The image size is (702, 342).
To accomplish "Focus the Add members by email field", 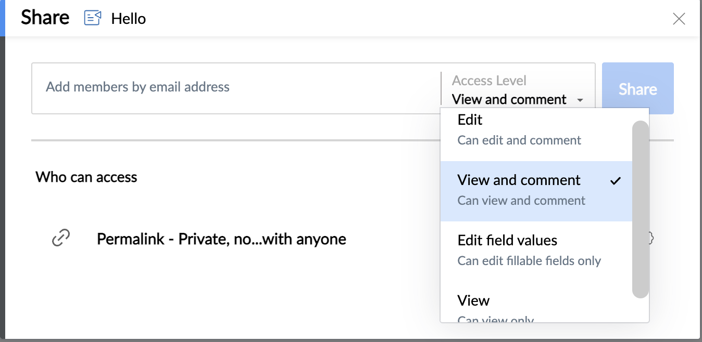I will pos(236,87).
